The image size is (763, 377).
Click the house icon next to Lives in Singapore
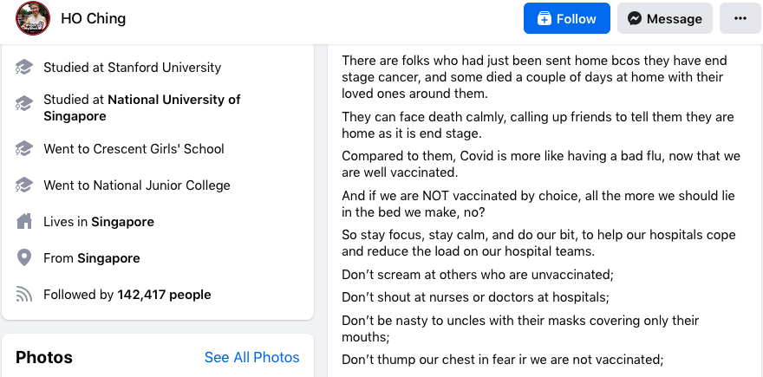pyautogui.click(x=24, y=221)
